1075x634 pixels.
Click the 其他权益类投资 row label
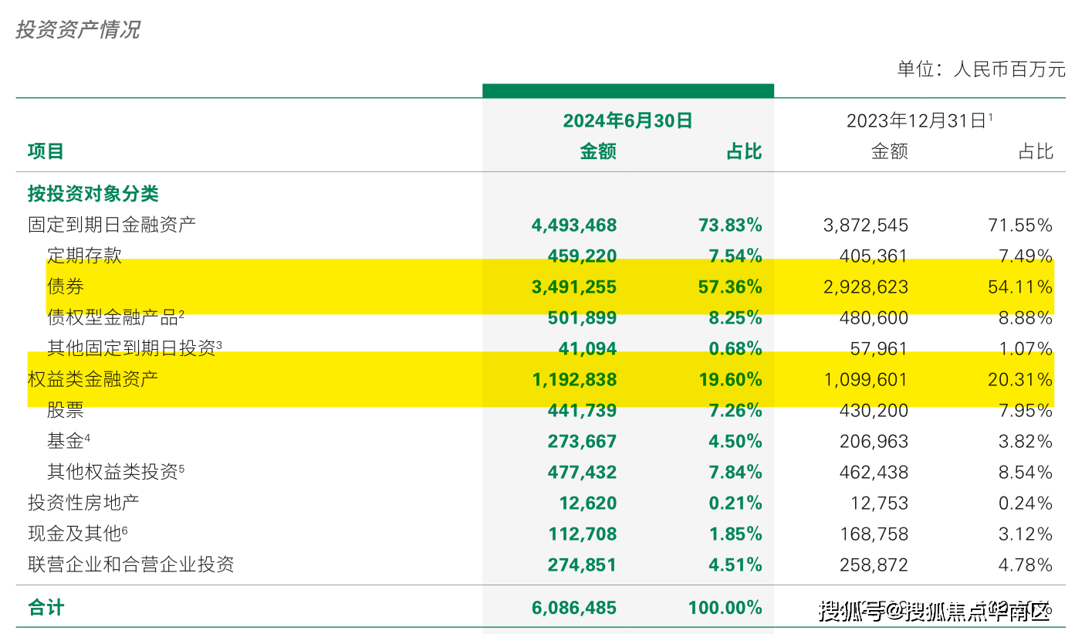click(x=116, y=472)
